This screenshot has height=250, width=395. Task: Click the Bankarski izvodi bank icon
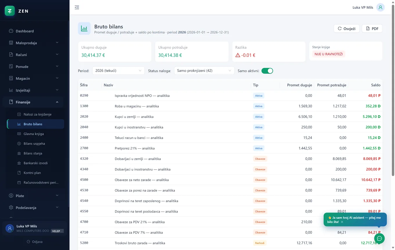[x=19, y=163]
